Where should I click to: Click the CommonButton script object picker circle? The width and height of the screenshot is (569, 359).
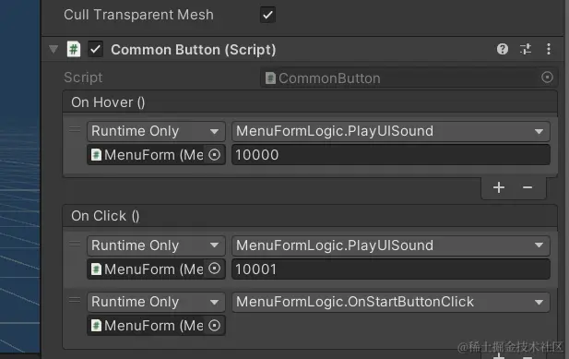click(547, 78)
